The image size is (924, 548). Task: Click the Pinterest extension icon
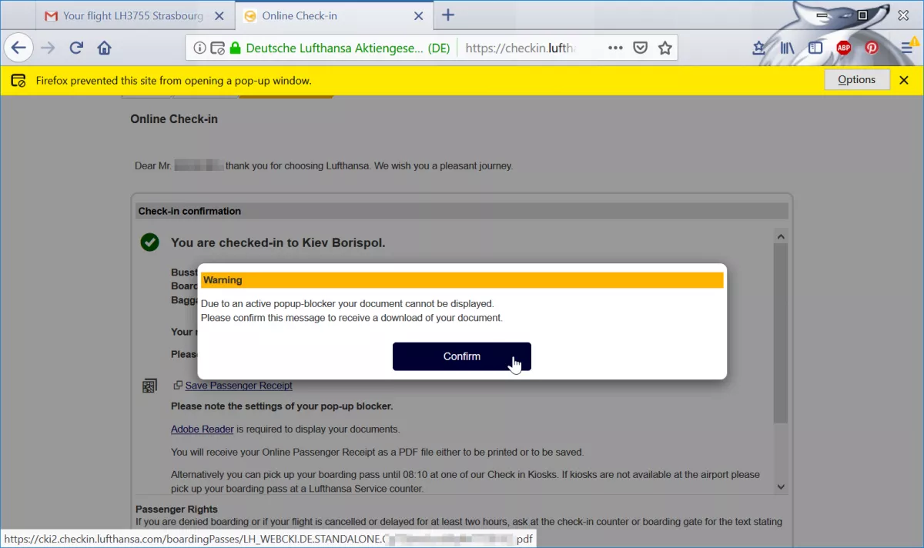click(x=872, y=48)
